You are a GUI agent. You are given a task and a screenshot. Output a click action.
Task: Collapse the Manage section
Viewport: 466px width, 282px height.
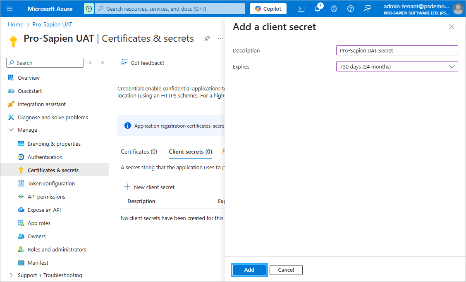coord(11,130)
